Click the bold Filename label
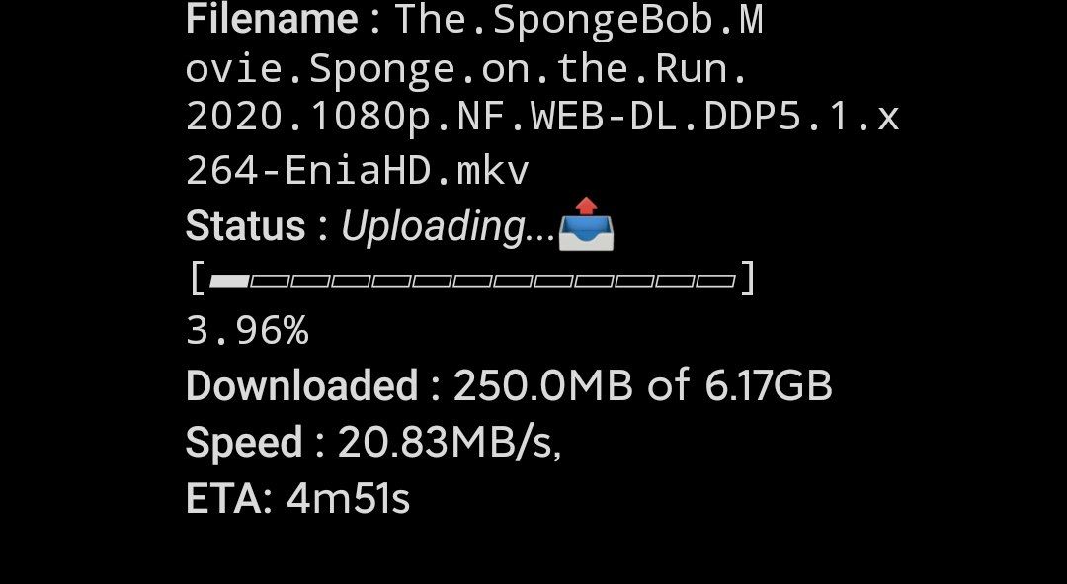Image resolution: width=1067 pixels, height=584 pixels. click(272, 19)
